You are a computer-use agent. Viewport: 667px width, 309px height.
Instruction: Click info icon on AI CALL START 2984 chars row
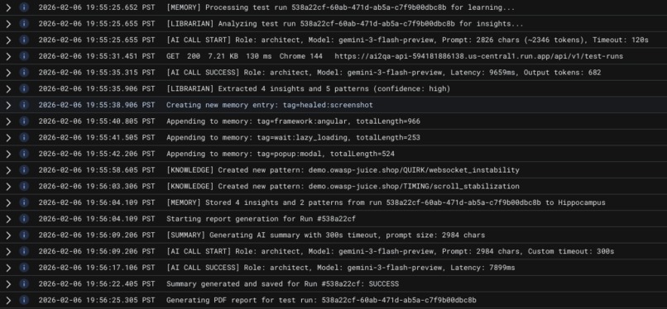point(24,251)
